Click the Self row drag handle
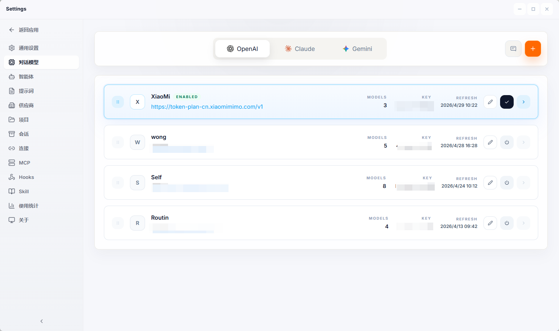This screenshot has height=331, width=559. coord(118,183)
